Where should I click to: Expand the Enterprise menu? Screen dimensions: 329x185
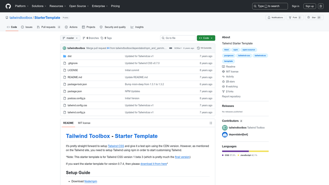[100, 6]
